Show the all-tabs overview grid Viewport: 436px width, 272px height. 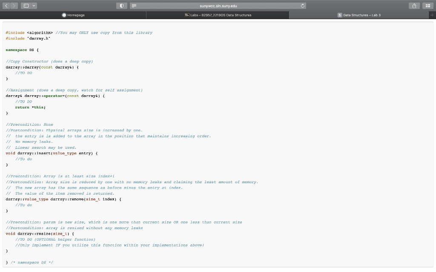pos(428,6)
